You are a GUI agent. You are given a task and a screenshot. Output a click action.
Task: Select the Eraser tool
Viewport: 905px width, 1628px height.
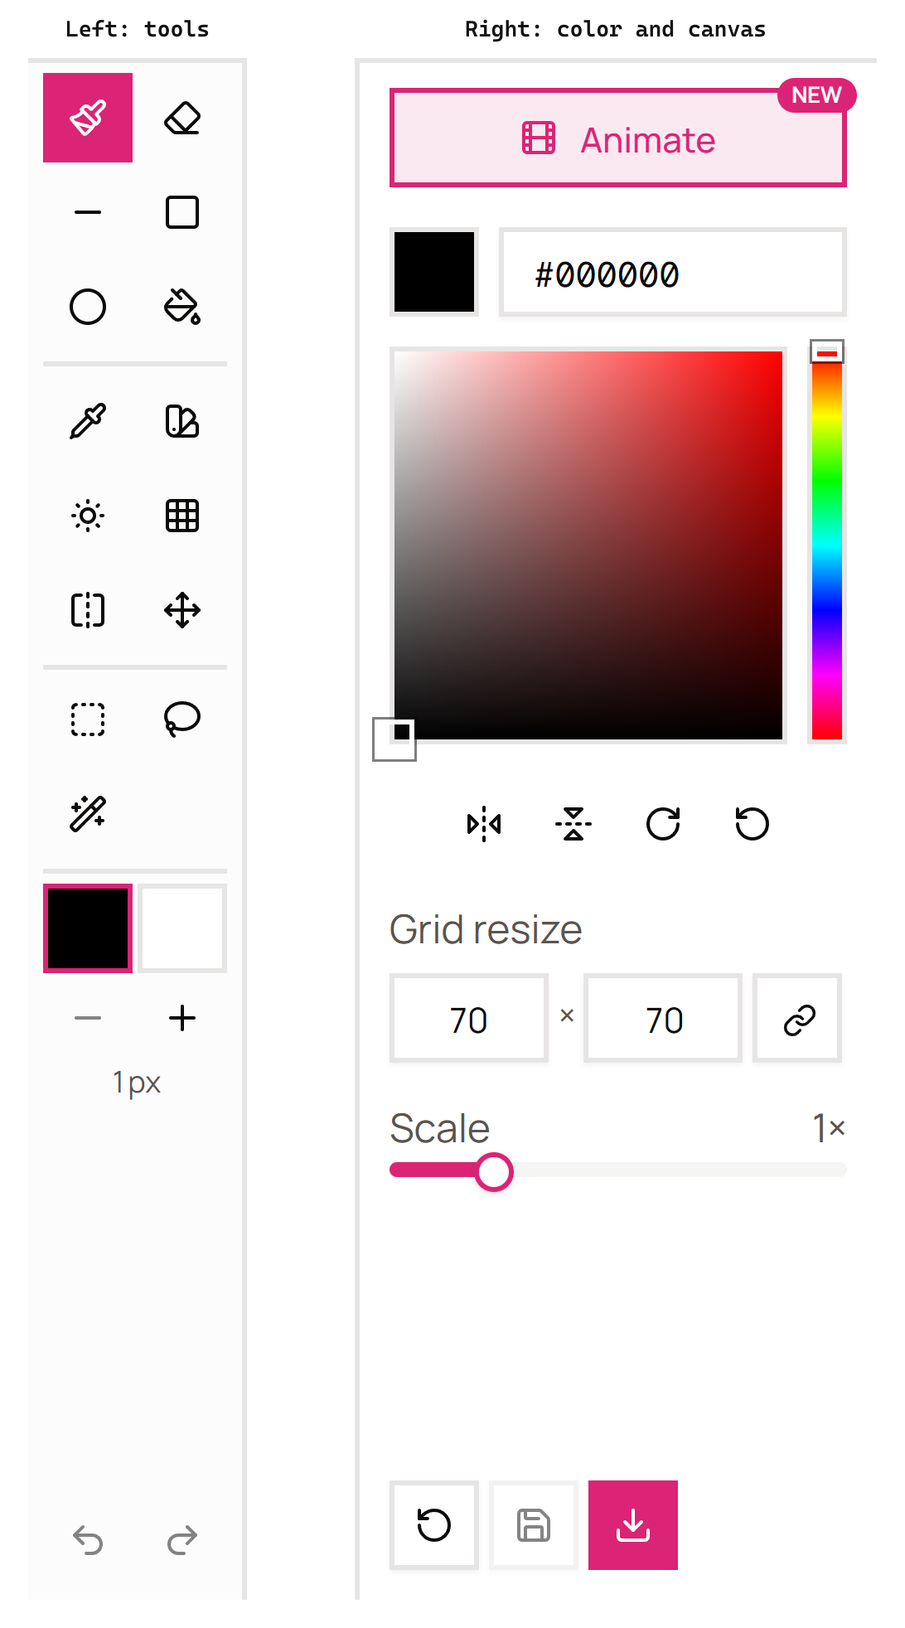pos(182,118)
